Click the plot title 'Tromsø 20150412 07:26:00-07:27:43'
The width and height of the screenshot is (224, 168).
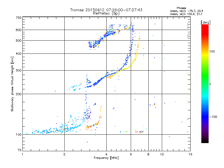coord(106,10)
